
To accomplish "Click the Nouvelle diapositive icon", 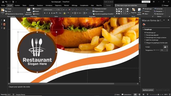I will coord(29,10).
